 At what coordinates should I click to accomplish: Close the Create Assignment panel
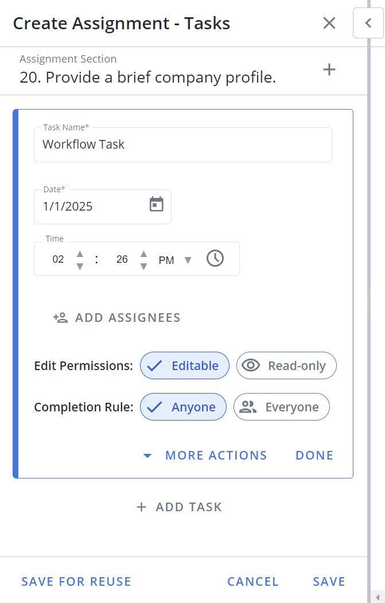[x=329, y=23]
